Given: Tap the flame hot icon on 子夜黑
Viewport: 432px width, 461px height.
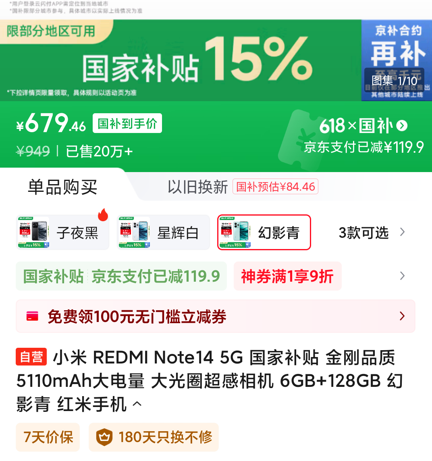Looking at the screenshot, I should (103, 215).
